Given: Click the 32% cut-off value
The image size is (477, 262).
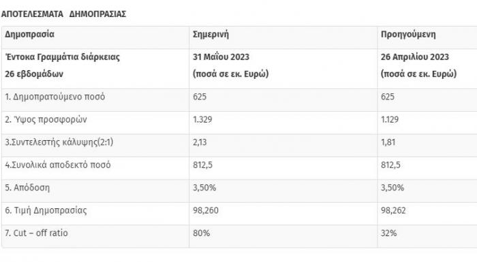Looking at the screenshot, I should pos(389,233).
